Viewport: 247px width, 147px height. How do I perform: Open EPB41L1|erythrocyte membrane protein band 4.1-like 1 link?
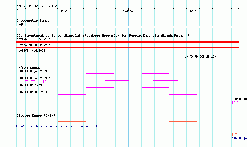pos(59,126)
